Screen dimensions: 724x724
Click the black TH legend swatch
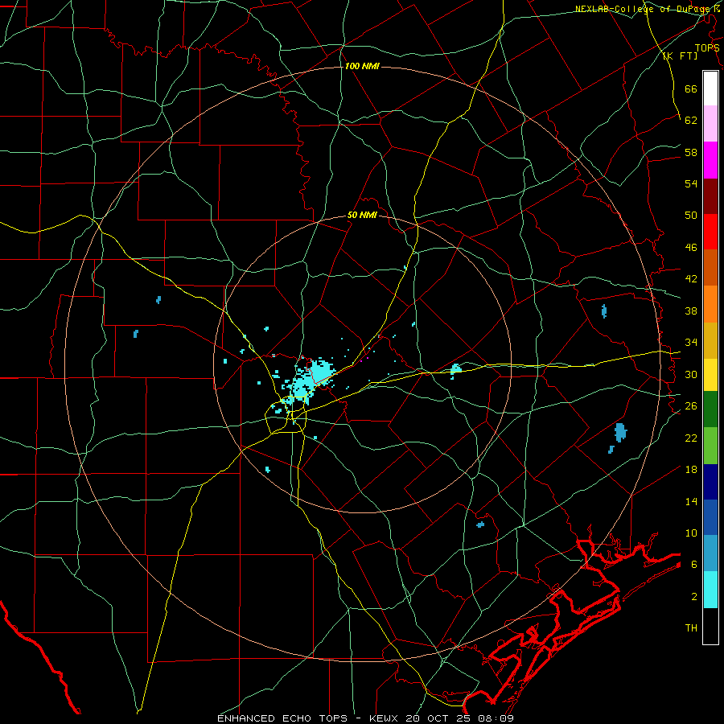point(710,626)
